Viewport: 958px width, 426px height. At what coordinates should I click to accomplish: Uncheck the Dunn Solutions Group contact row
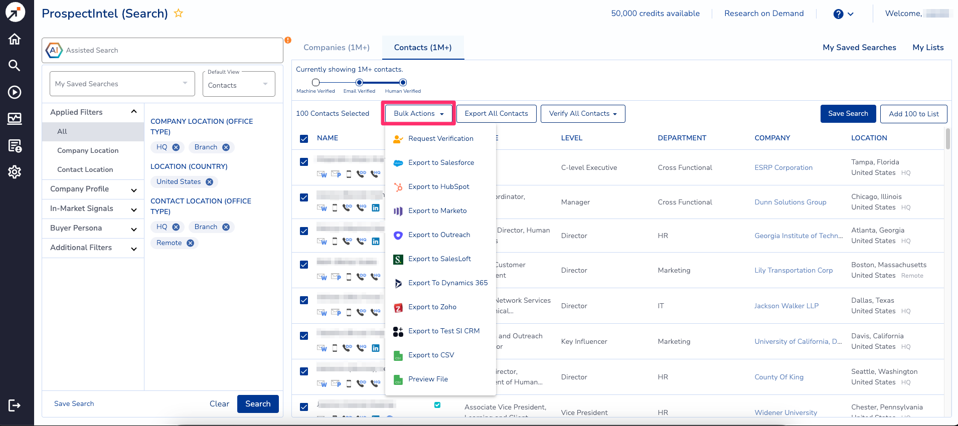point(304,197)
